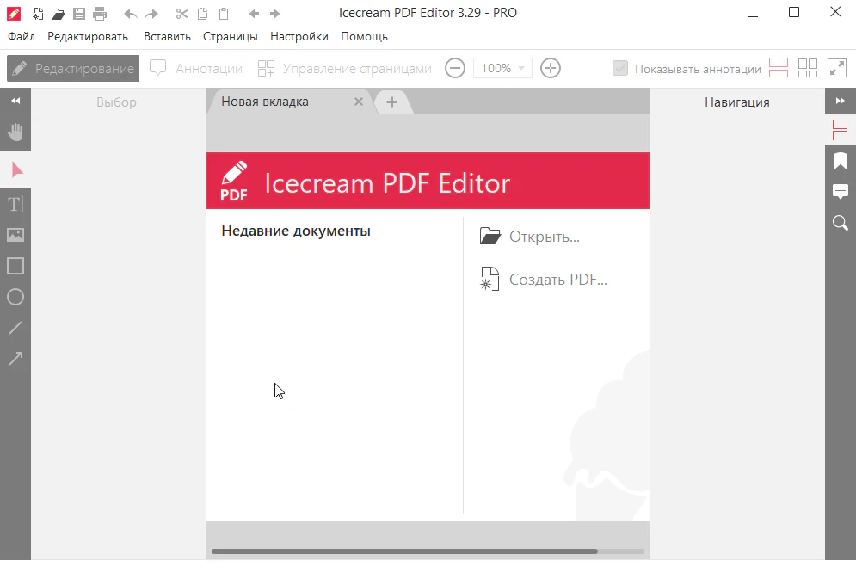
Task: Click the horizontal scrollbar at bottom
Action: click(x=404, y=551)
